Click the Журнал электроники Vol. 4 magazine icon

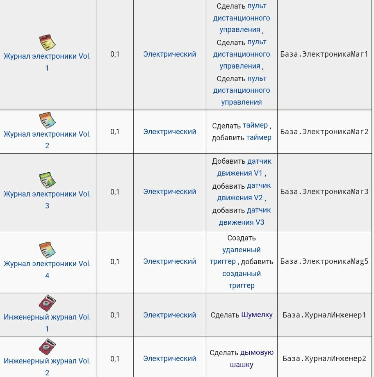47,250
